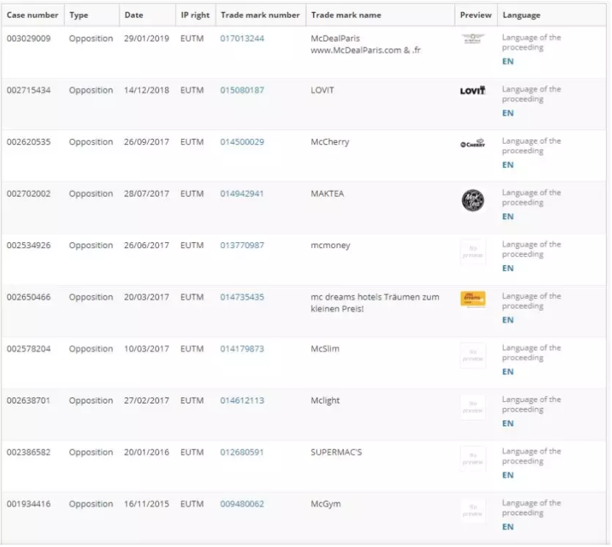612x547 pixels.
Task: Open trade mark number 014179873 link
Action: pyautogui.click(x=242, y=349)
